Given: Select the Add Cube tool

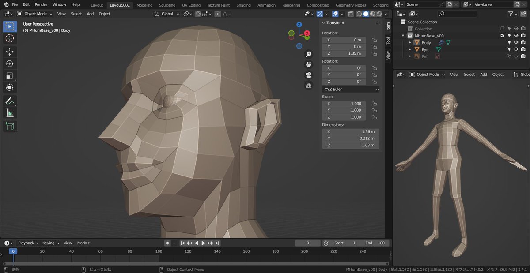Looking at the screenshot, I should pyautogui.click(x=10, y=127).
